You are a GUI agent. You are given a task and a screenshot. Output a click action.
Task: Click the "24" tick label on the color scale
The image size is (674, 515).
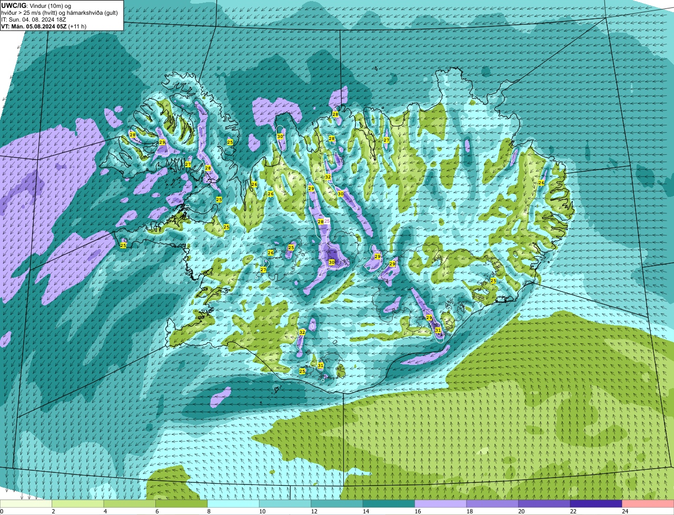(x=625, y=511)
